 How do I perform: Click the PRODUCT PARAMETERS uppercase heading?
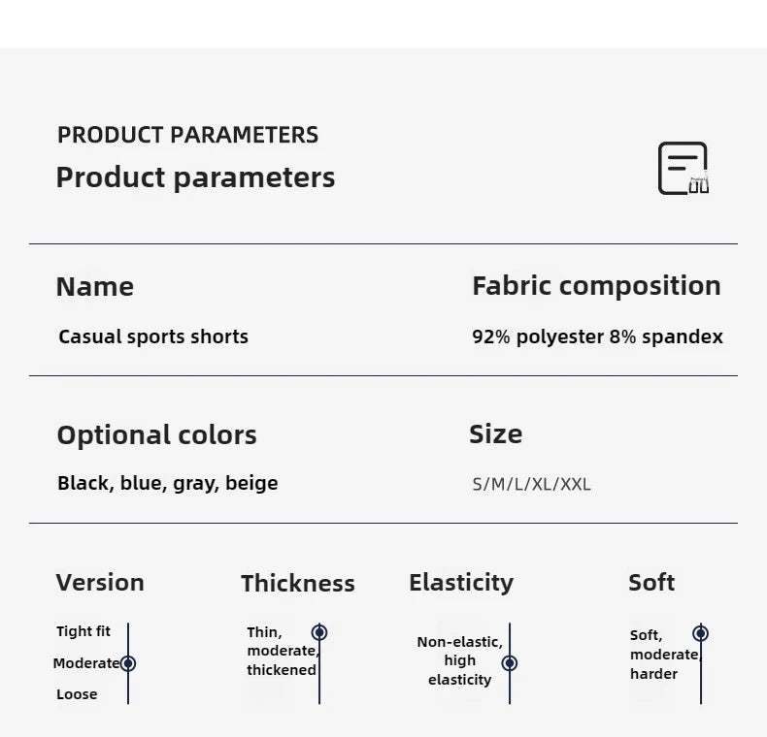pyautogui.click(x=187, y=135)
